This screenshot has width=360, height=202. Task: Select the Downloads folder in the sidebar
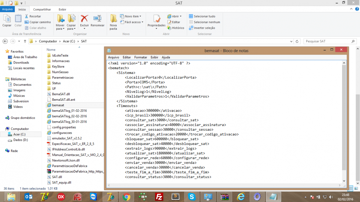[x=21, y=63]
